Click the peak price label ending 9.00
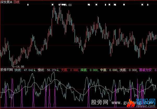Screen dimensions: 157x109 (x=68, y=5)
